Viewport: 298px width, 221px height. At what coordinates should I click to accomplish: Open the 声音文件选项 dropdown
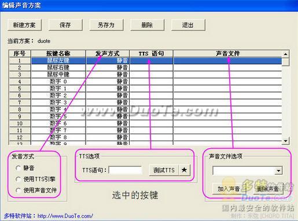point(278,171)
